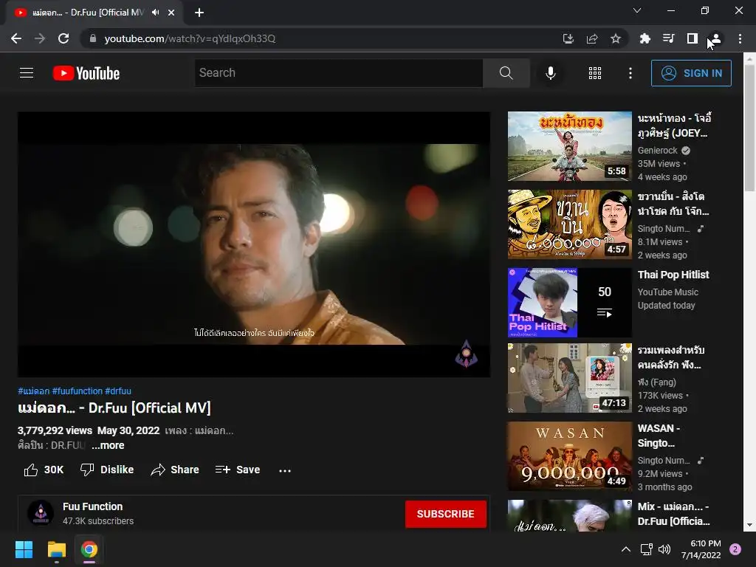Open system volume control
This screenshot has height=567, width=756.
(x=664, y=549)
